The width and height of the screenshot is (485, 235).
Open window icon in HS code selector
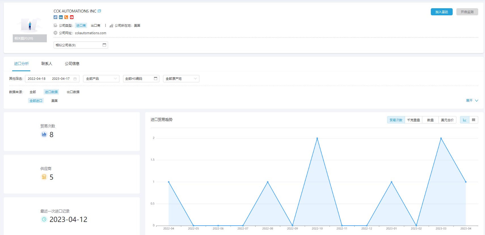pyautogui.click(x=155, y=79)
